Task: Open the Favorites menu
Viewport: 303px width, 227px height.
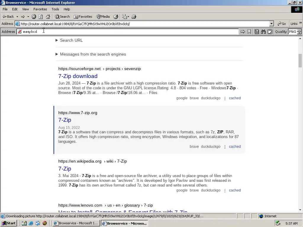Action: click(x=40, y=9)
